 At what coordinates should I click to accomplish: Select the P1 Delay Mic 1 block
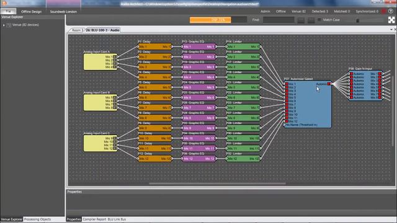point(154,46)
